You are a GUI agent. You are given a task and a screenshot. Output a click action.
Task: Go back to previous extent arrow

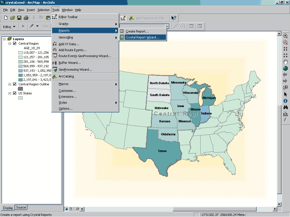click(x=285, y=75)
